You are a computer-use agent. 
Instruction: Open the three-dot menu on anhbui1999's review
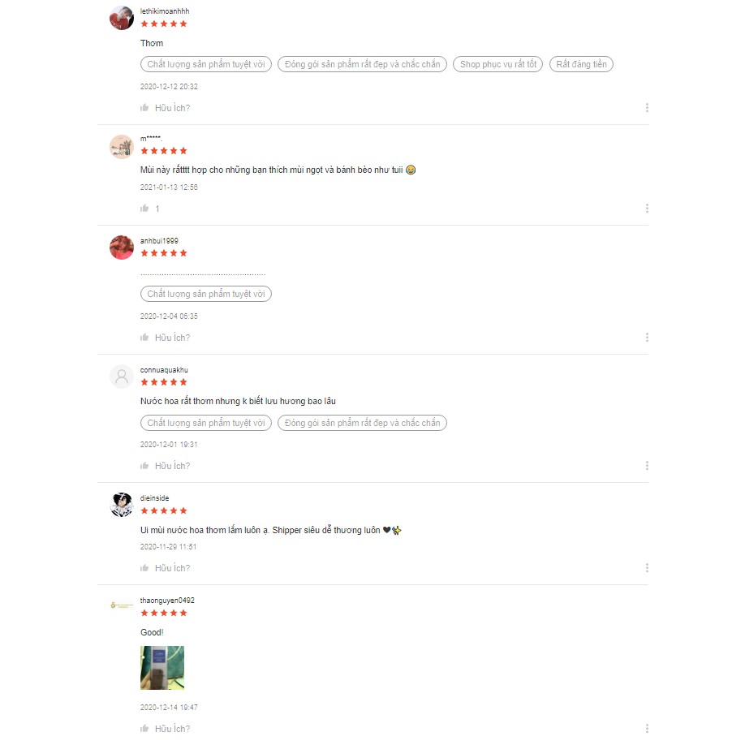click(647, 338)
